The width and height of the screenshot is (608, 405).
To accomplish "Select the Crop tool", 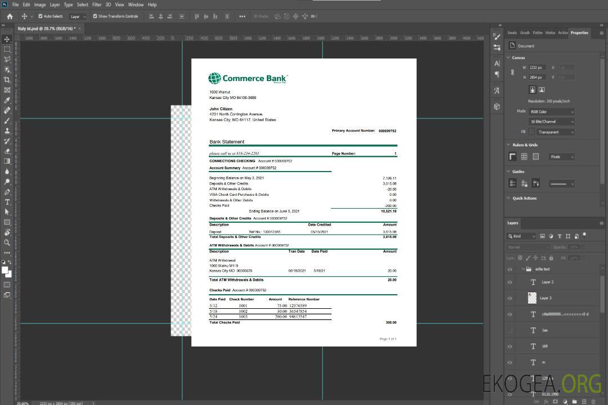I will [x=7, y=80].
